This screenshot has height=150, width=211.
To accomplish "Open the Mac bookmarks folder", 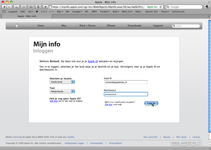I will [x=60, y=12].
